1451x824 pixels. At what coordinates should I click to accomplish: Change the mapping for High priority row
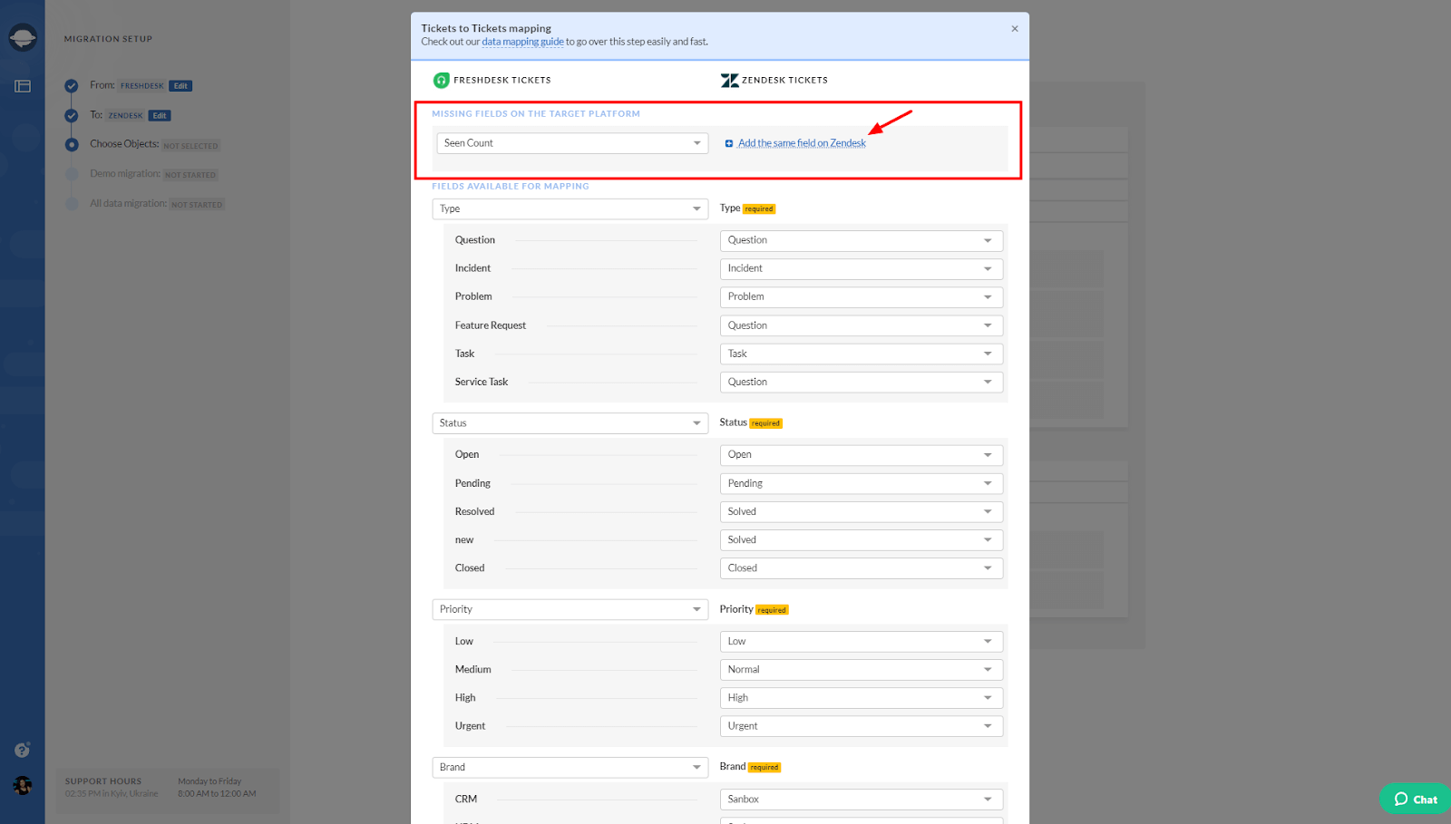(x=862, y=698)
